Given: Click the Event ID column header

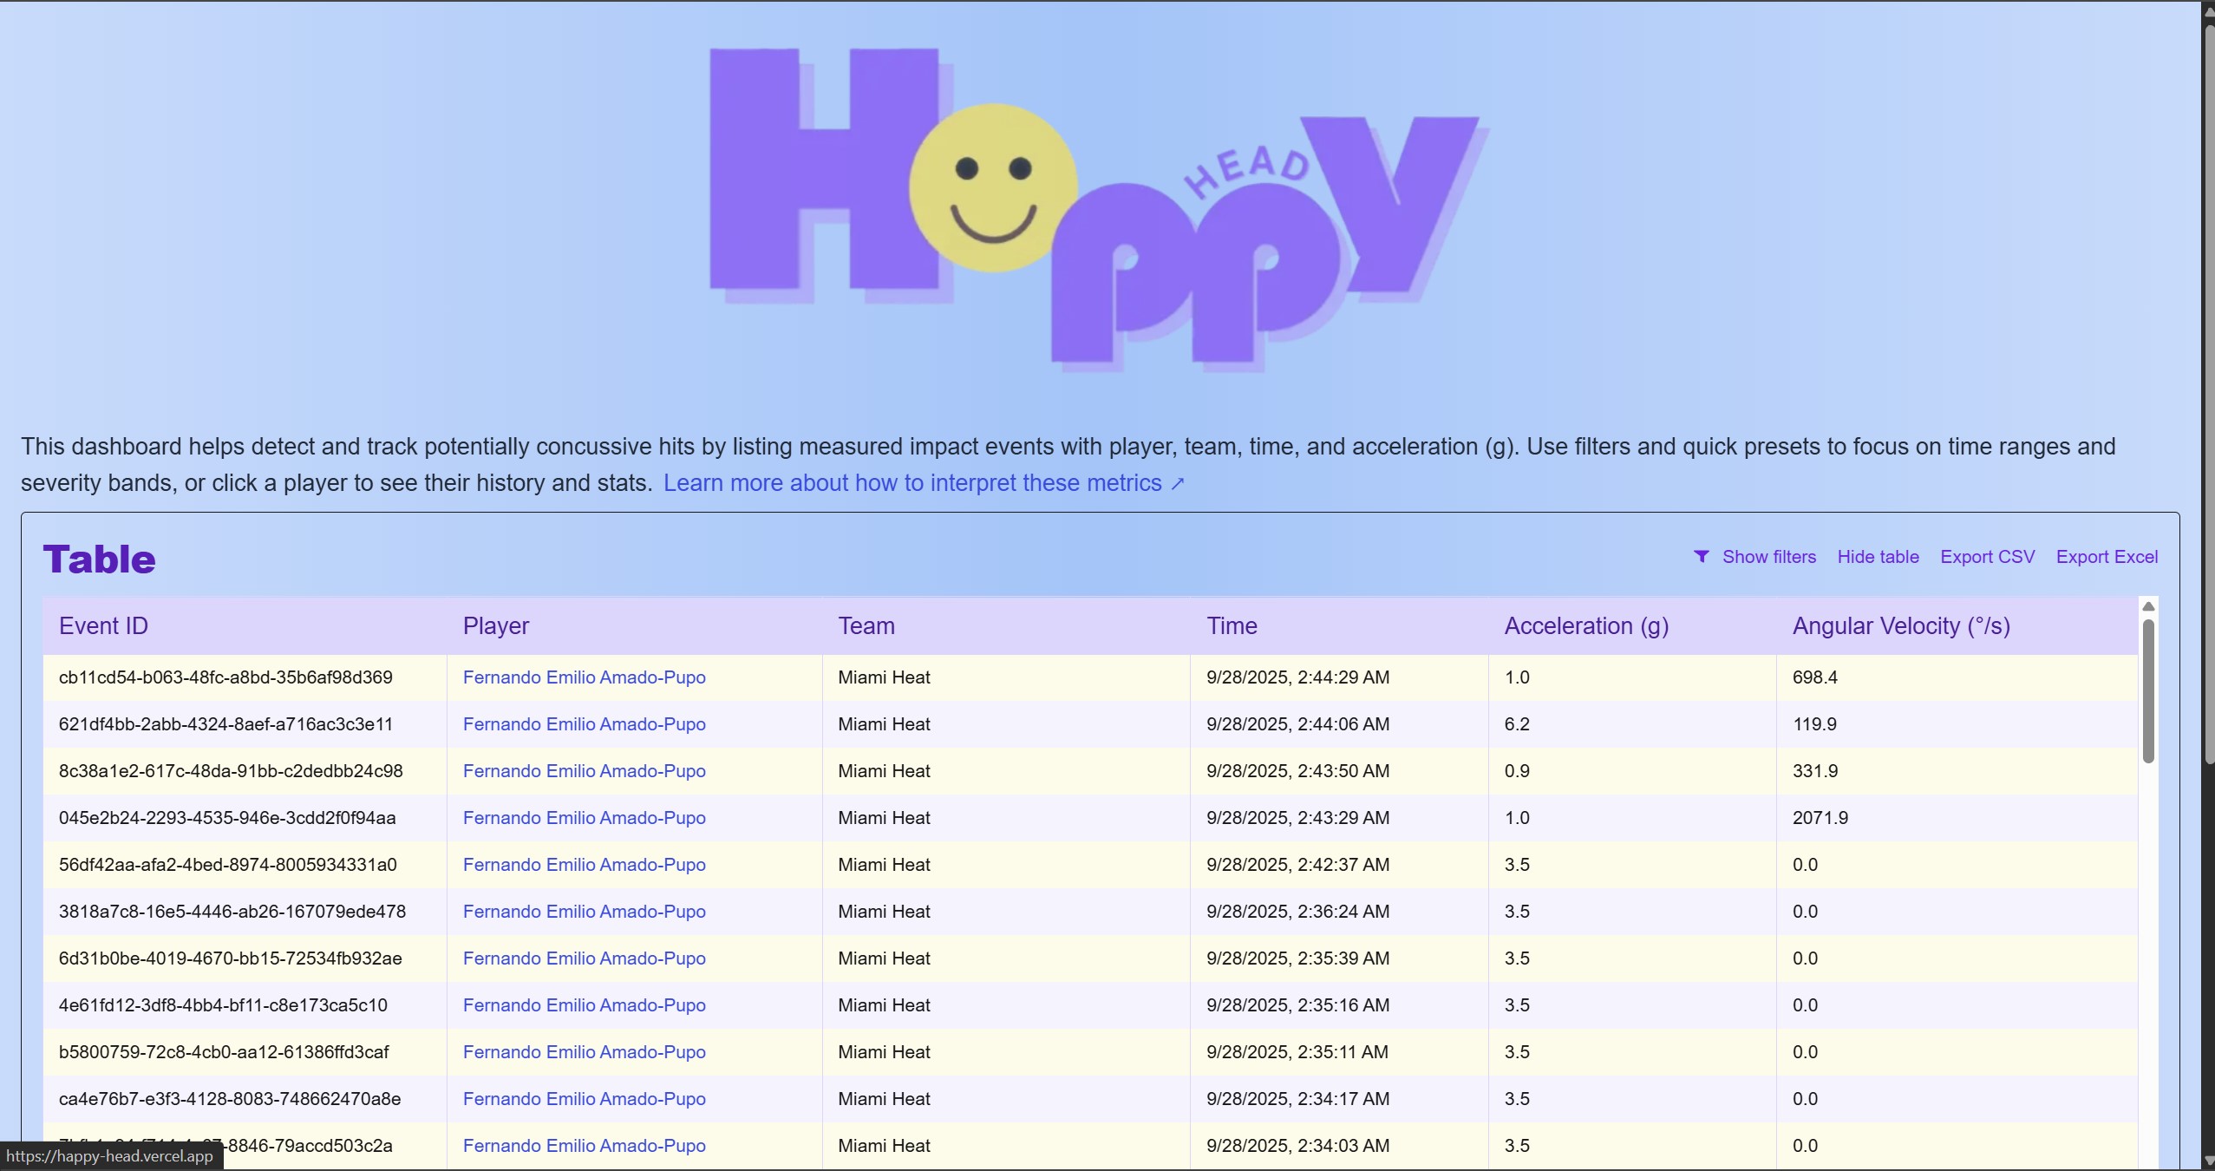Looking at the screenshot, I should [103, 626].
